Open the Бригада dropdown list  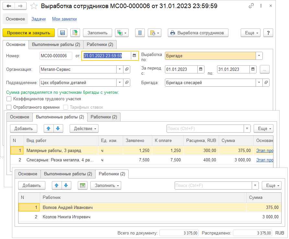point(259,83)
